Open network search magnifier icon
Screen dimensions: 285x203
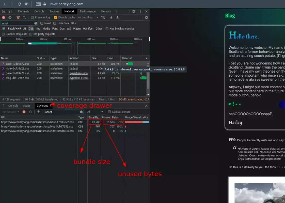click(24, 18)
